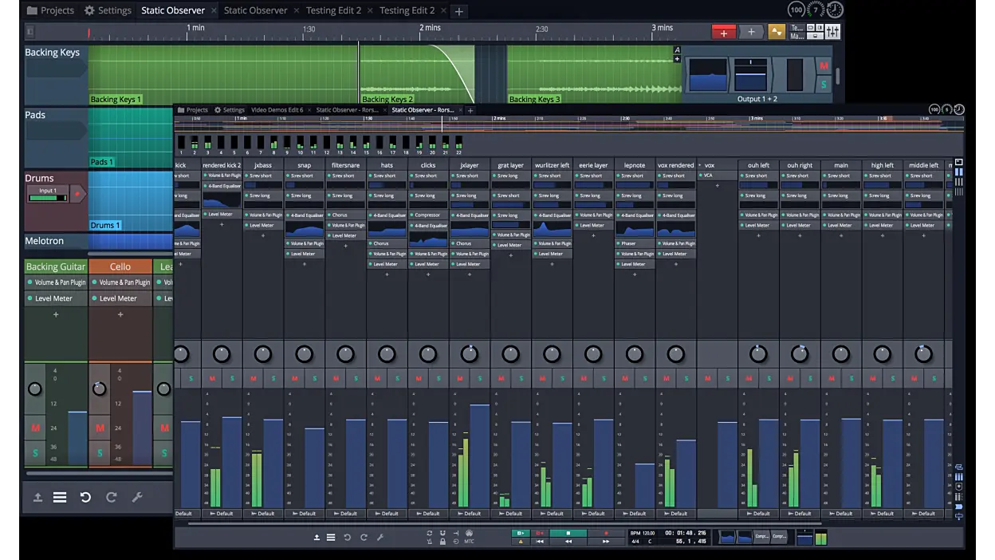Click the record button in the transport bar
The image size is (995, 560).
[x=606, y=533]
